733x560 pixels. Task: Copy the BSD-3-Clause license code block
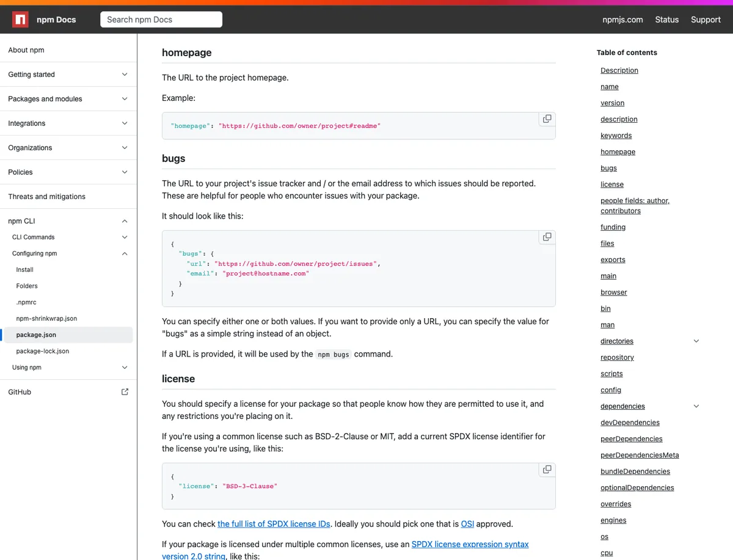547,470
